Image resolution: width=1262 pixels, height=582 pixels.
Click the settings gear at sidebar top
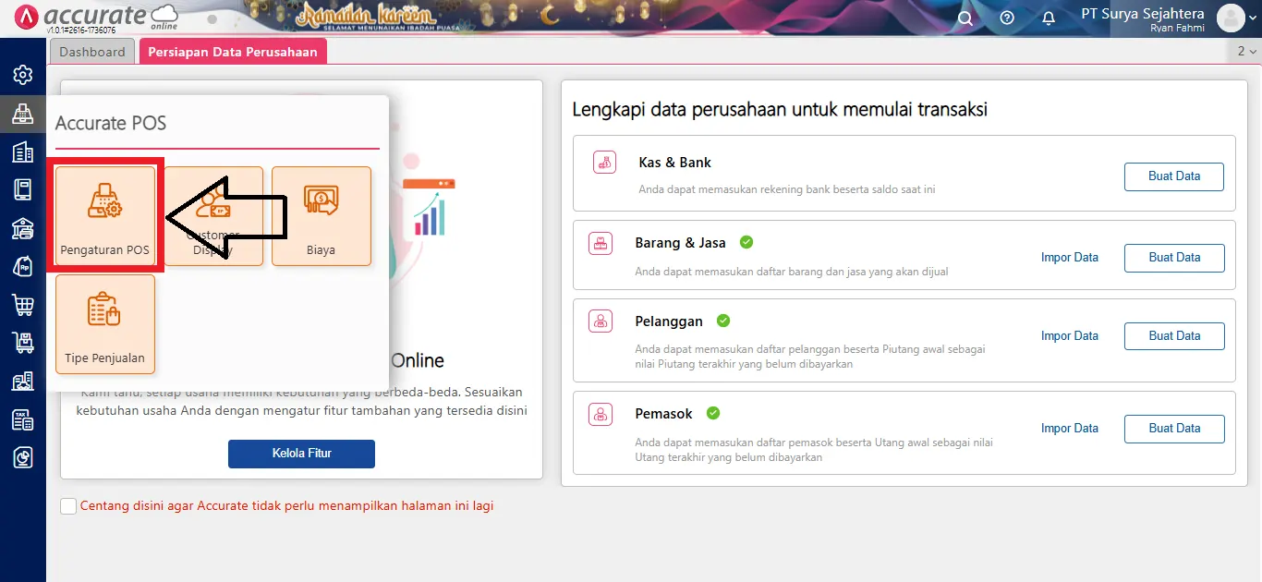(x=22, y=75)
